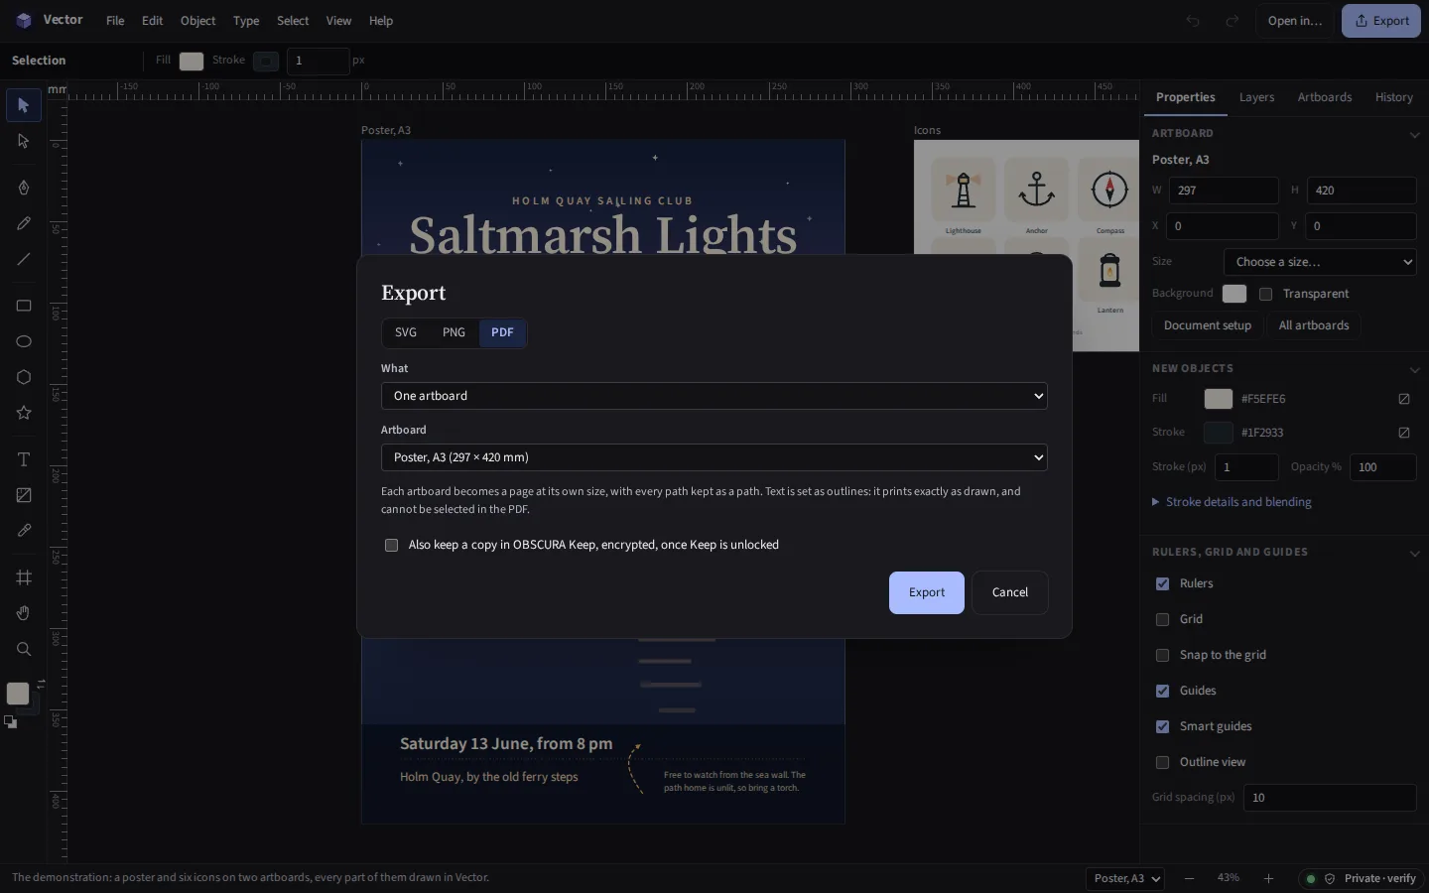Select the Pen nib tool
The image size is (1429, 893).
24,188
